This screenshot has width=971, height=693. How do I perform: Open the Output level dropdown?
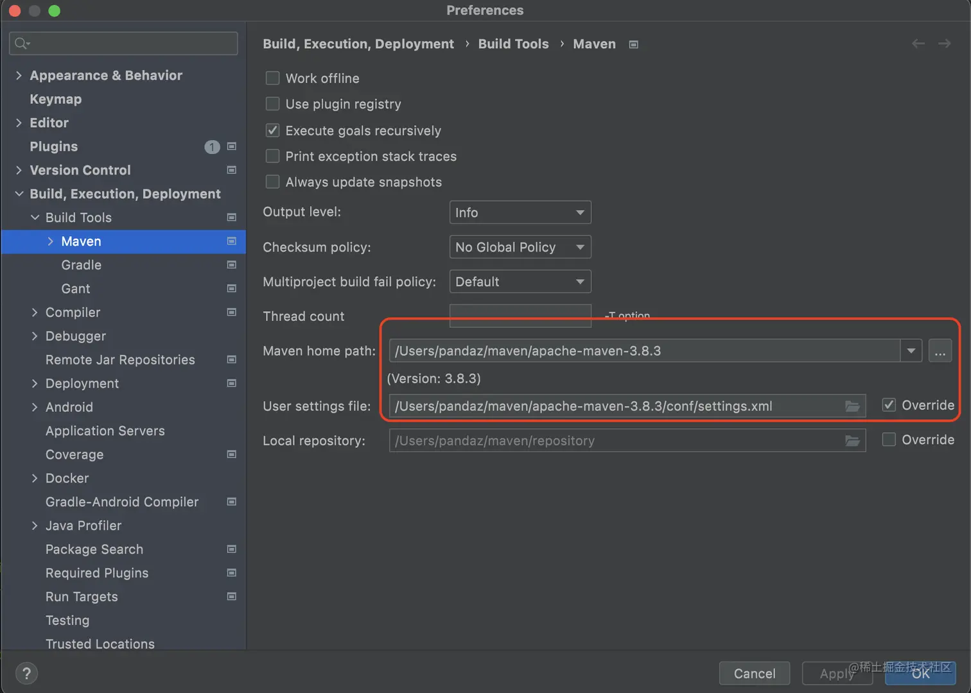[x=520, y=212]
